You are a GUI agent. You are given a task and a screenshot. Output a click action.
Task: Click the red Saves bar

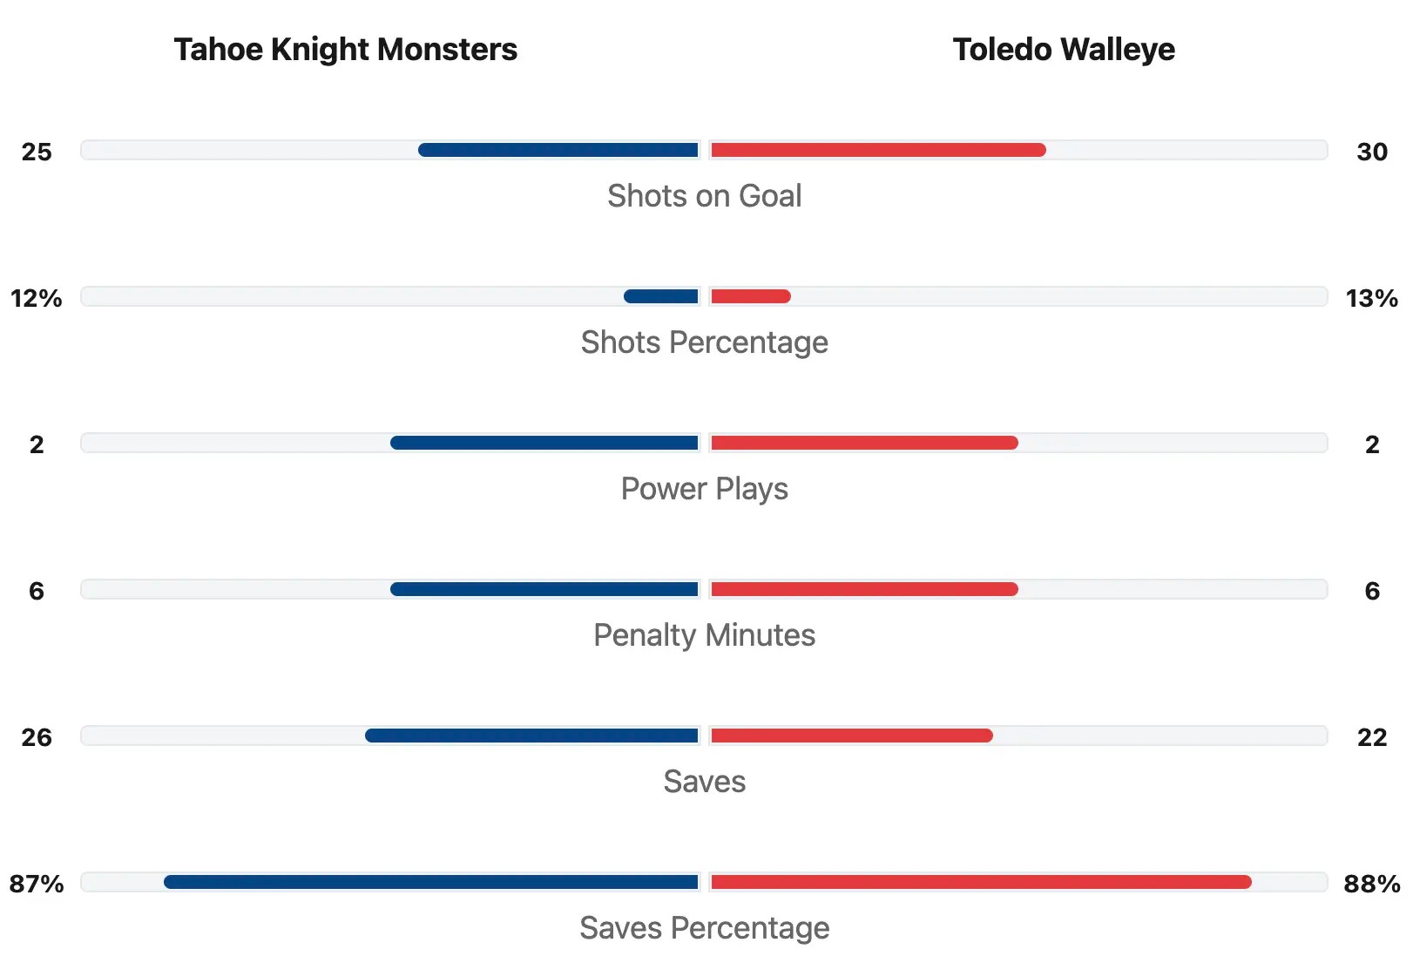click(x=852, y=736)
